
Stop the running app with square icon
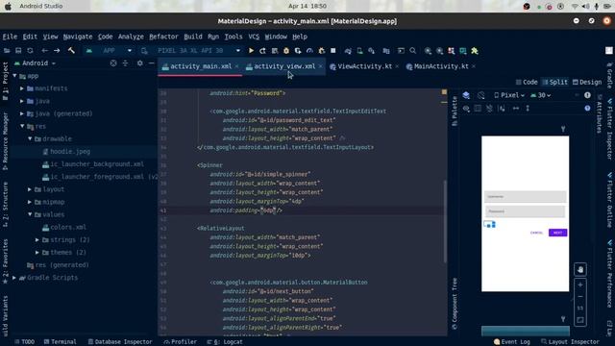(333, 51)
